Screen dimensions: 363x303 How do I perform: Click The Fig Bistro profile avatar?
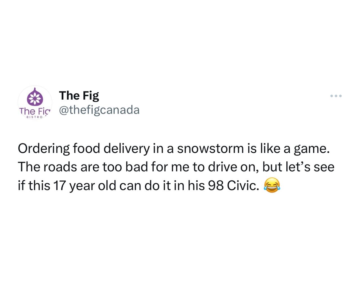point(35,103)
